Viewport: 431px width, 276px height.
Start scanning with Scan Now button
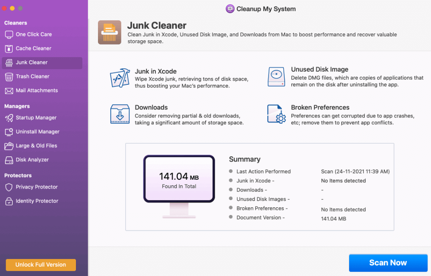click(388, 263)
